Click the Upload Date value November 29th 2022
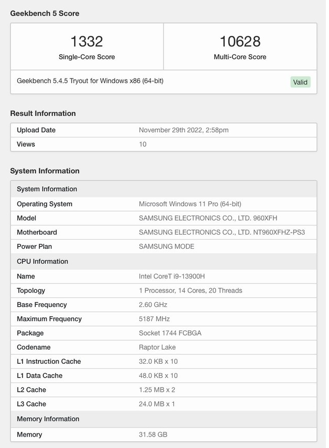Screen dimensions: 329x448 coord(184,130)
